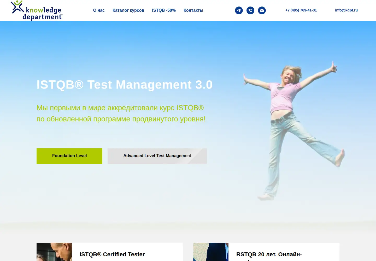Open the Контакты menu item
The height and width of the screenshot is (261, 376).
[193, 10]
